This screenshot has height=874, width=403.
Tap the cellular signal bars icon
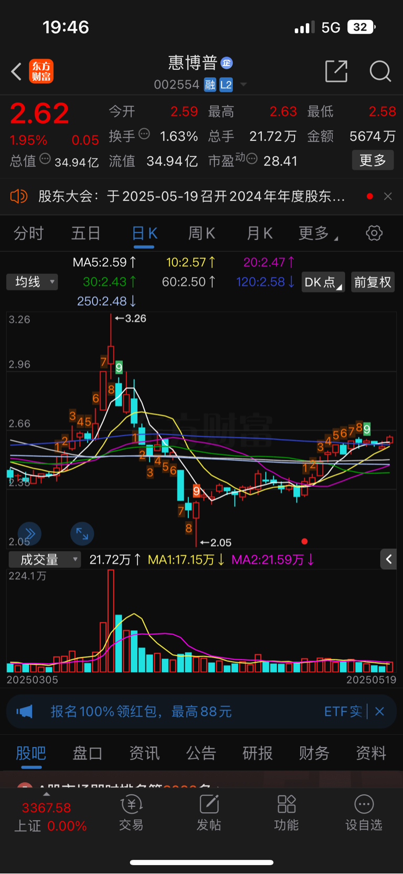tap(304, 27)
